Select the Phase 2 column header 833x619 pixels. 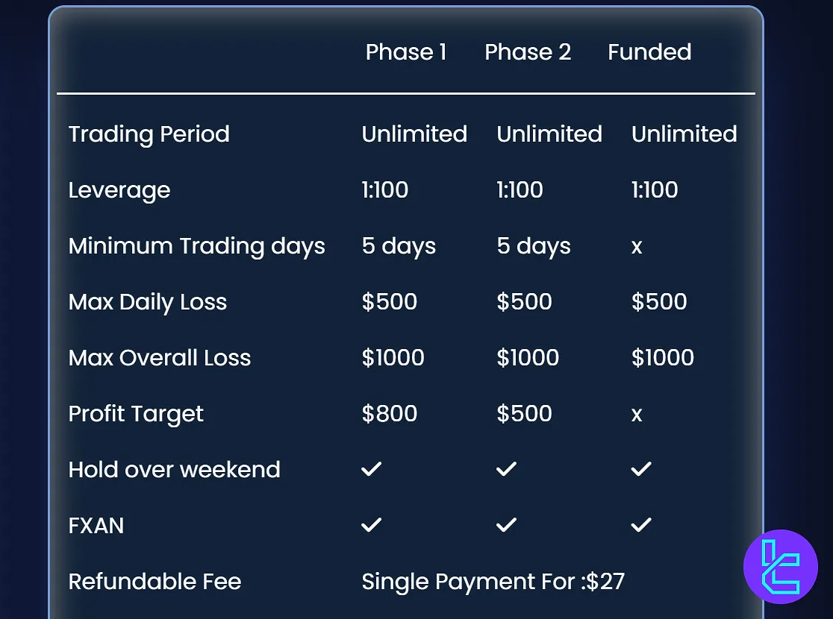click(x=528, y=52)
